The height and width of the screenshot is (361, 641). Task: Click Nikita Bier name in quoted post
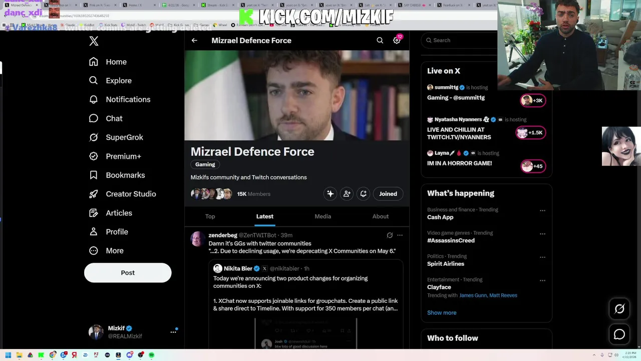[x=238, y=269]
